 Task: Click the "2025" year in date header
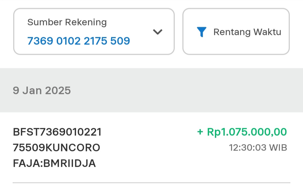[x=58, y=90]
